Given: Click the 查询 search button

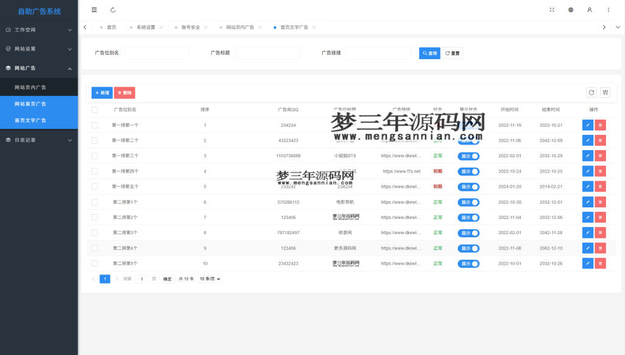Looking at the screenshot, I should click(x=430, y=53).
